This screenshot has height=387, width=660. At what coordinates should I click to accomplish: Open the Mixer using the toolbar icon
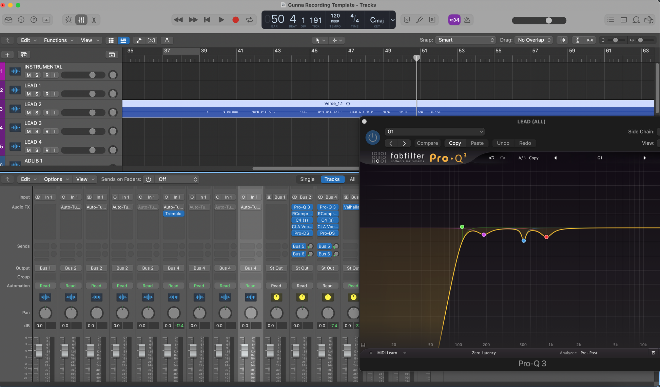tap(81, 20)
